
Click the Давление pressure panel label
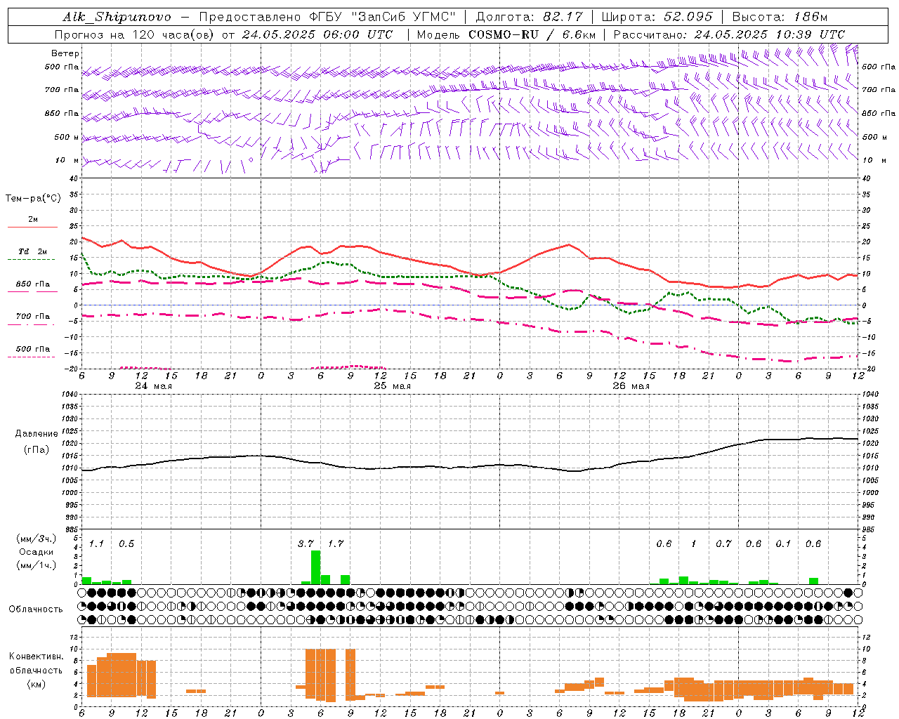35,434
